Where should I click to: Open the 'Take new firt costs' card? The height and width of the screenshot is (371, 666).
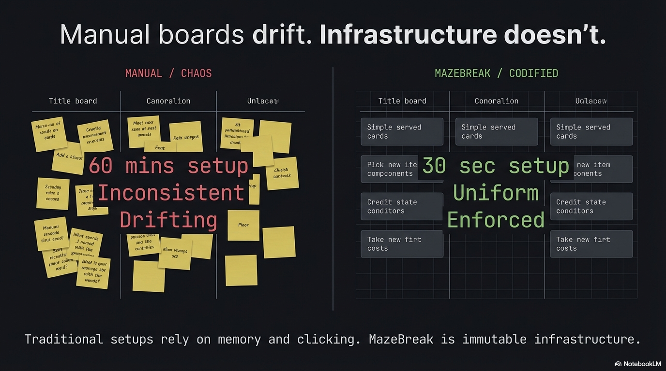(x=402, y=243)
